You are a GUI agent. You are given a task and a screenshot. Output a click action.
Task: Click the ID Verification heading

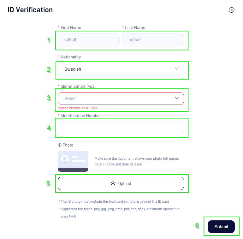click(30, 10)
